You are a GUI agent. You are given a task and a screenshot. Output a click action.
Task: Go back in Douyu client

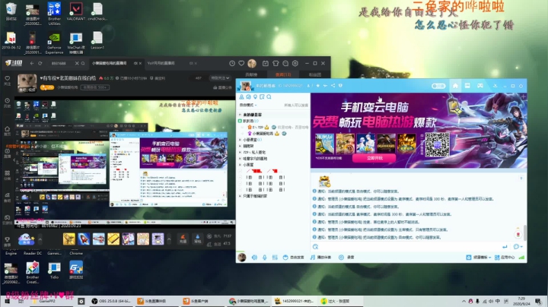(x=32, y=63)
